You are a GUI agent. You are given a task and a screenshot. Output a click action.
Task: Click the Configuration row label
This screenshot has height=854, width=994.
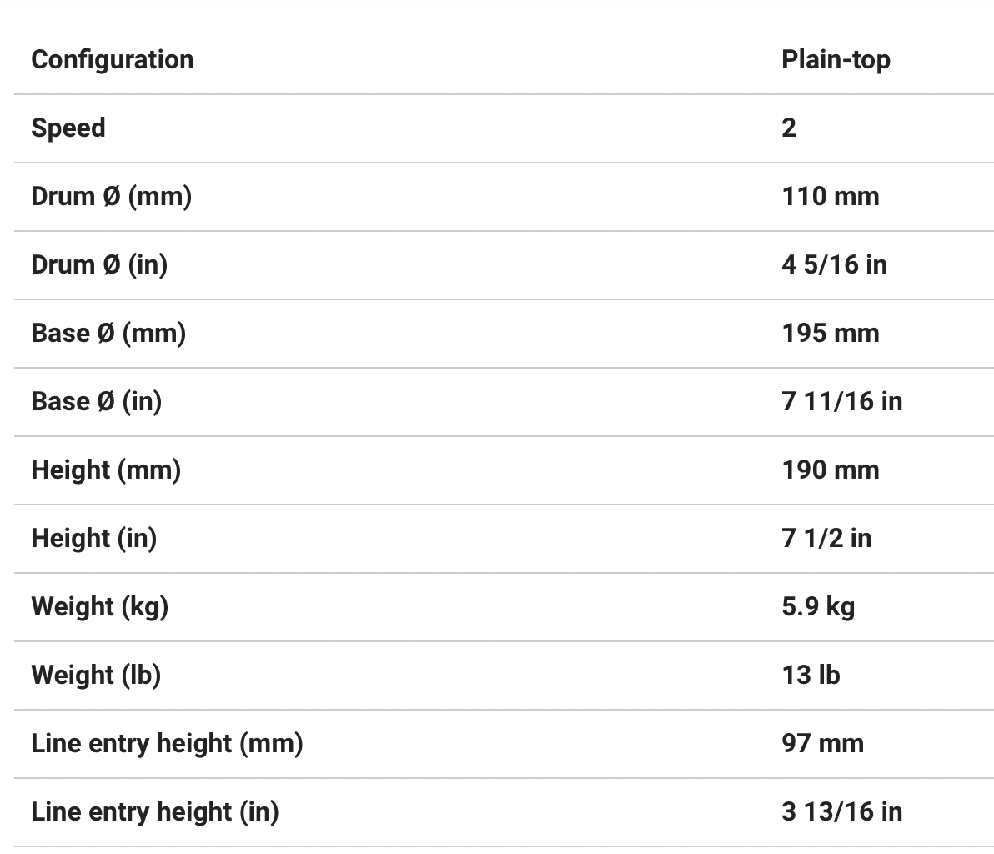(x=113, y=60)
